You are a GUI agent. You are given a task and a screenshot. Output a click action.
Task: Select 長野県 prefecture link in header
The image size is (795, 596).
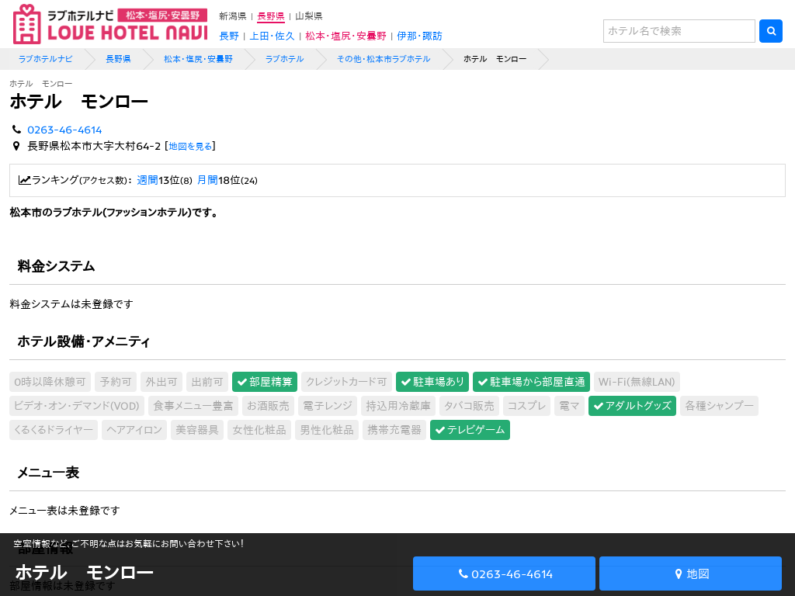(x=271, y=16)
